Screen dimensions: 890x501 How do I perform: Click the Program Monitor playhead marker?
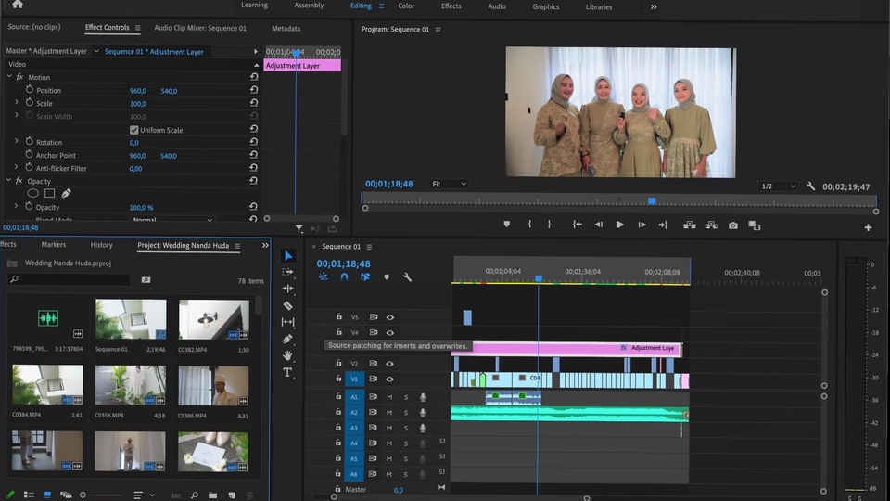tap(652, 200)
